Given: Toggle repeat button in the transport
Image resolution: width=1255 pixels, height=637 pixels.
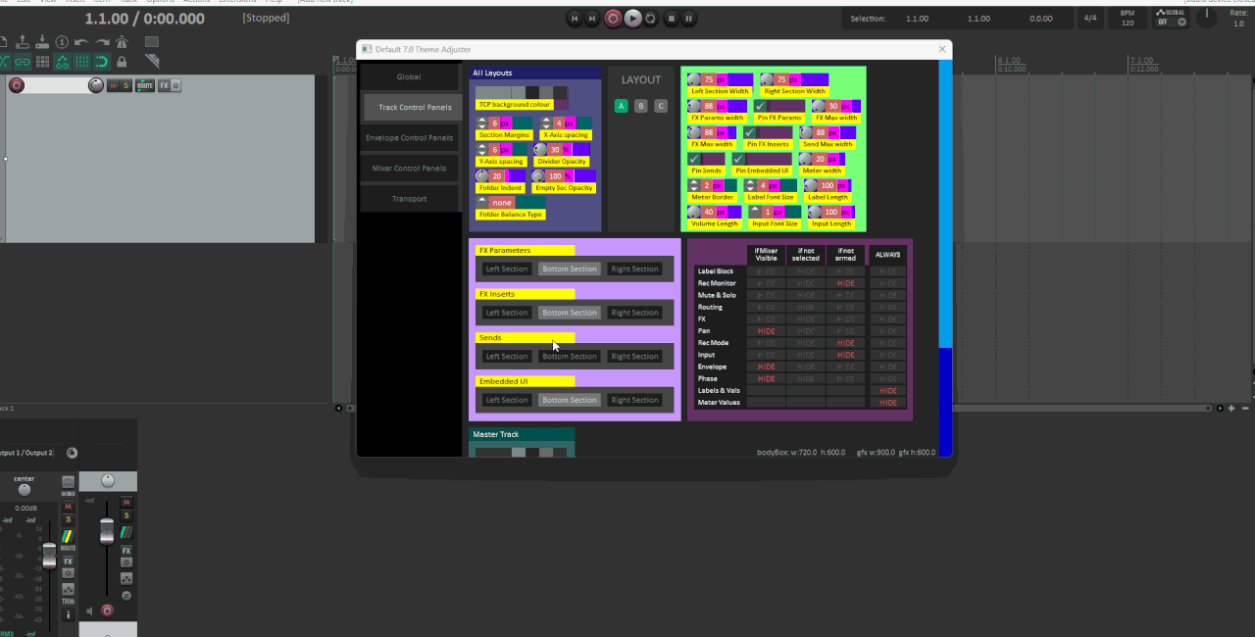Looking at the screenshot, I should (x=651, y=18).
